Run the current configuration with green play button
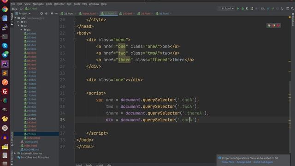The height and width of the screenshot is (166, 295). [x=238, y=9]
